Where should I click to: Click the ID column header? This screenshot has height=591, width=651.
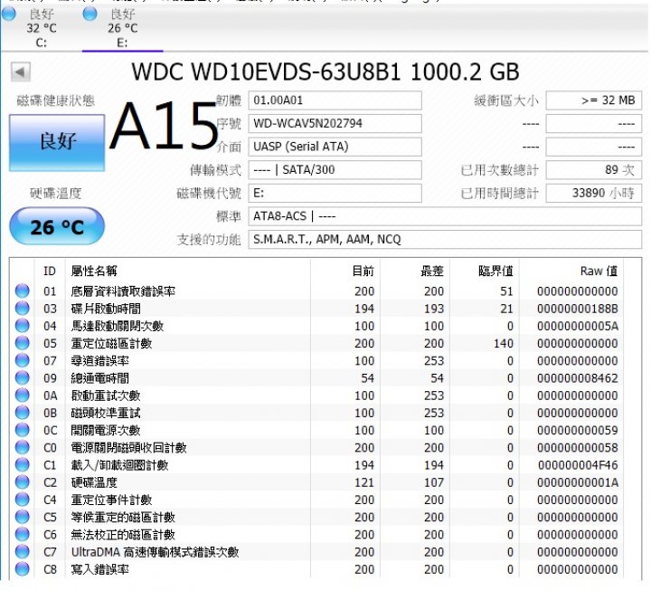(x=50, y=271)
